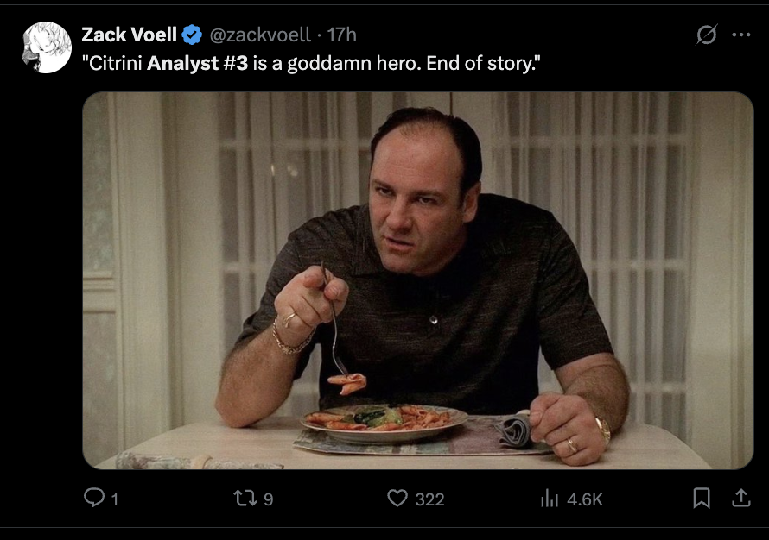Click the reply count of 1
This screenshot has width=769, height=540.
pos(115,499)
